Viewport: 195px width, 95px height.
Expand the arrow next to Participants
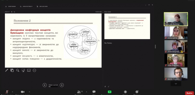click(x=86, y=92)
